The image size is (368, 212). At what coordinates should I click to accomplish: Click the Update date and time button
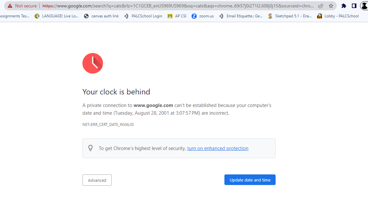click(x=250, y=180)
